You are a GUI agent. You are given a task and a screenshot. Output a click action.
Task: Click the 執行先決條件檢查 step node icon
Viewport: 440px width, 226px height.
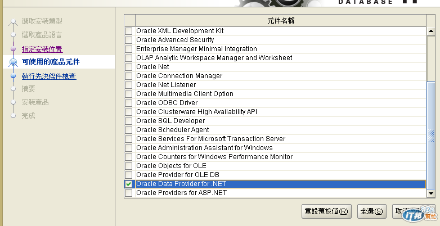pyautogui.click(x=13, y=76)
